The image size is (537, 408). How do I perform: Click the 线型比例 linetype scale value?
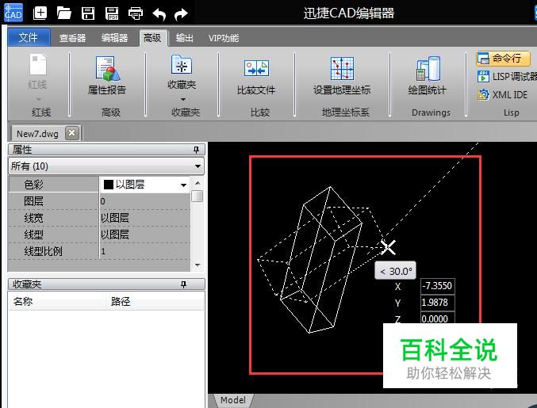click(144, 251)
